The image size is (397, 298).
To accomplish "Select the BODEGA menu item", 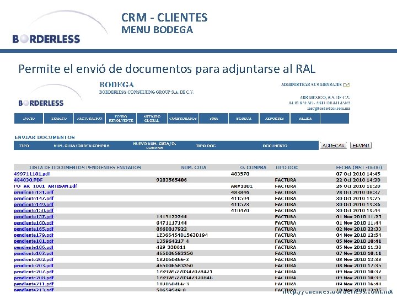I will coord(244,118).
